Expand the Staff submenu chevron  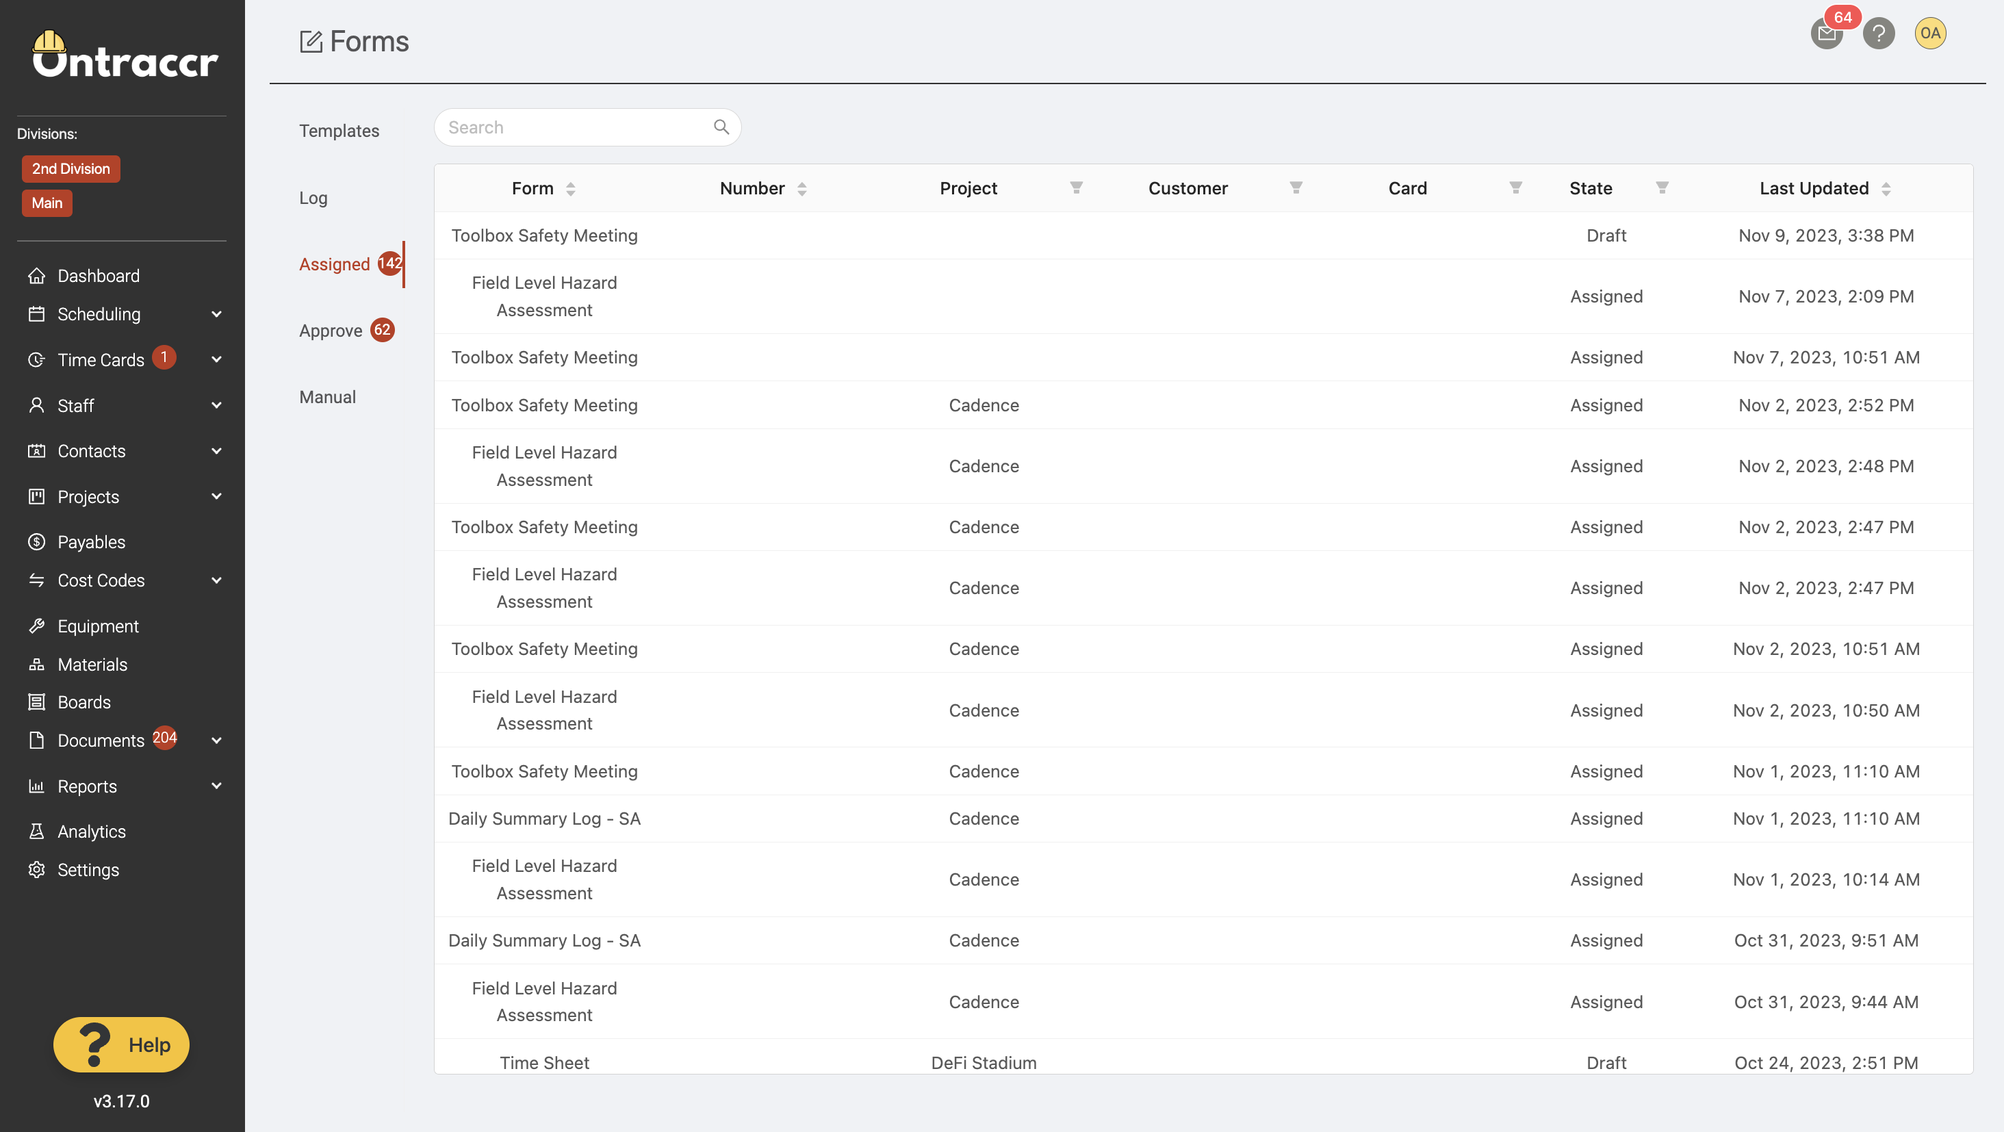point(216,405)
